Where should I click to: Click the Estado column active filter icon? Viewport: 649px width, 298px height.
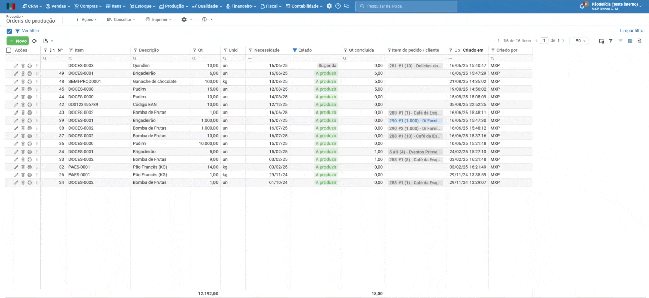tap(295, 50)
